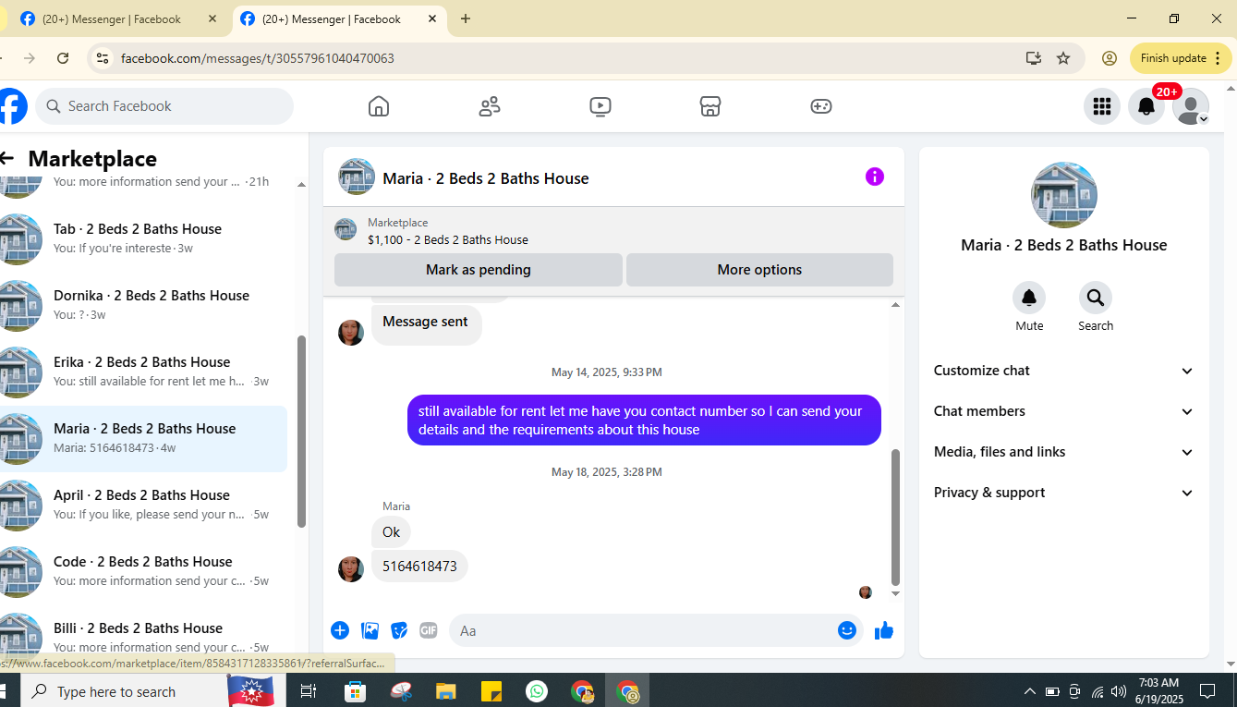Open the Dornika conversation

click(x=143, y=305)
